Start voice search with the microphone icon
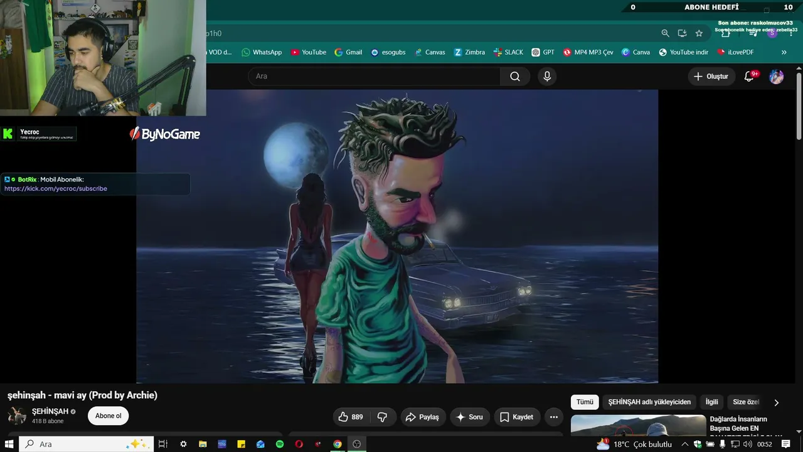The width and height of the screenshot is (803, 452). pos(547,76)
